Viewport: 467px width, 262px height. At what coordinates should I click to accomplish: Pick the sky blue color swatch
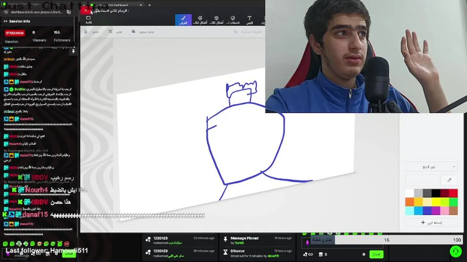(418, 210)
